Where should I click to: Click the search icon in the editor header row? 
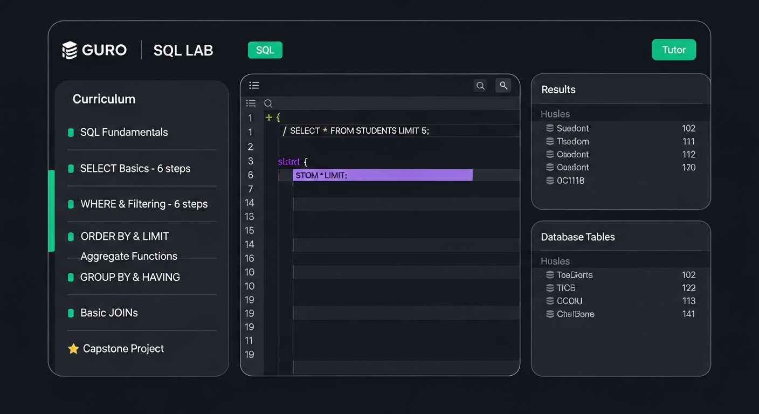268,103
